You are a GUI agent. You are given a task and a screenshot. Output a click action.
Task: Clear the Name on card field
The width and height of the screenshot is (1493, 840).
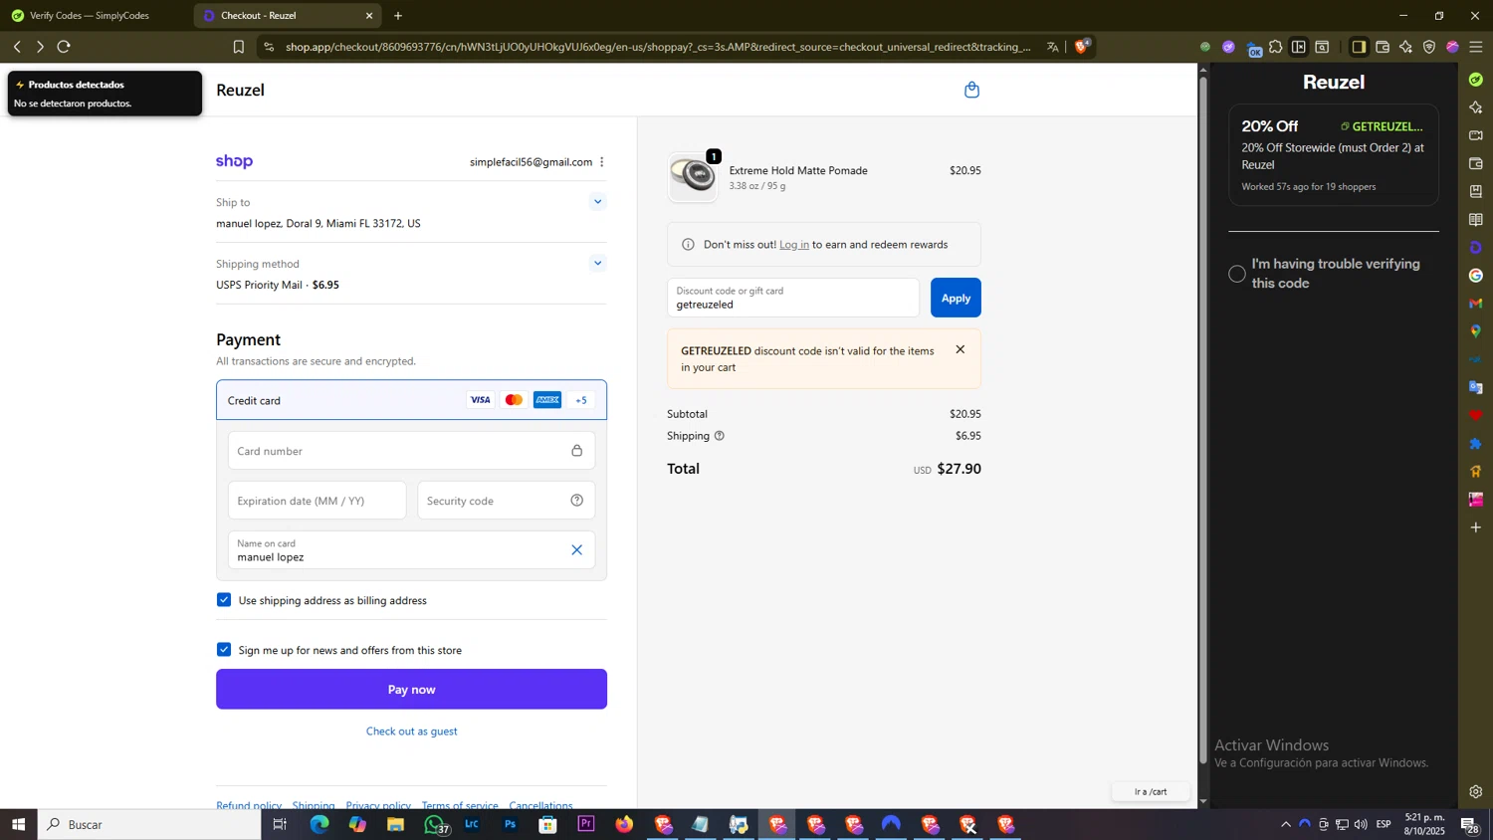(x=576, y=550)
